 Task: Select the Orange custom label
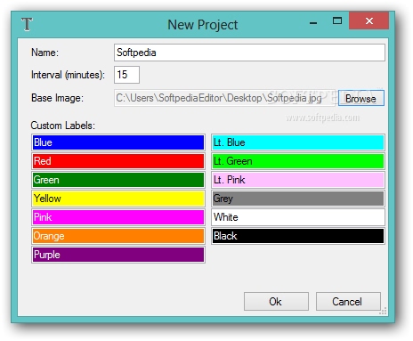click(x=118, y=236)
